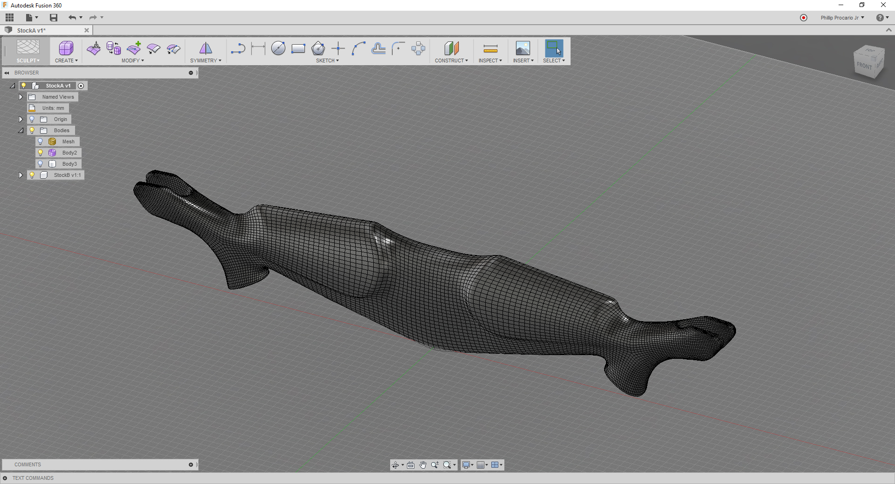
Task: Select the Bridge tool icon
Action: 173,48
